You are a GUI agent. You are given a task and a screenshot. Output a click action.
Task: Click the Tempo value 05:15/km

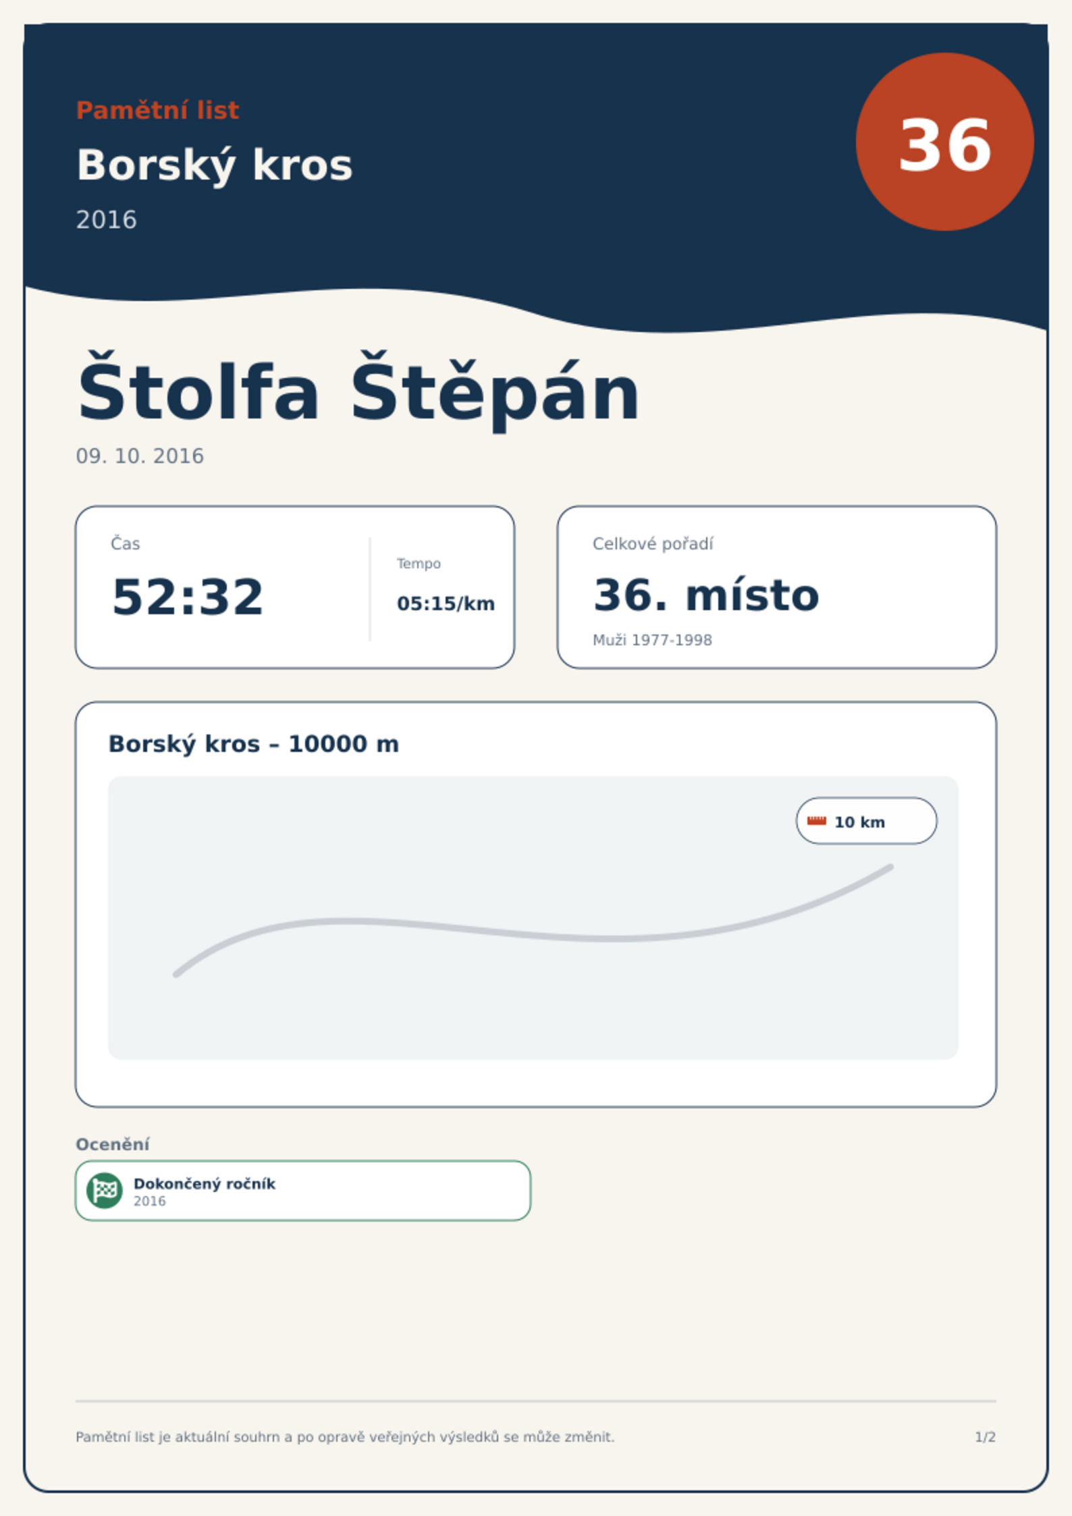tap(446, 603)
